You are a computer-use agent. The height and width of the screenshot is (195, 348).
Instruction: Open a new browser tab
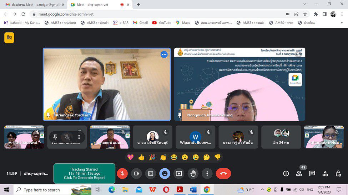pos(138,5)
